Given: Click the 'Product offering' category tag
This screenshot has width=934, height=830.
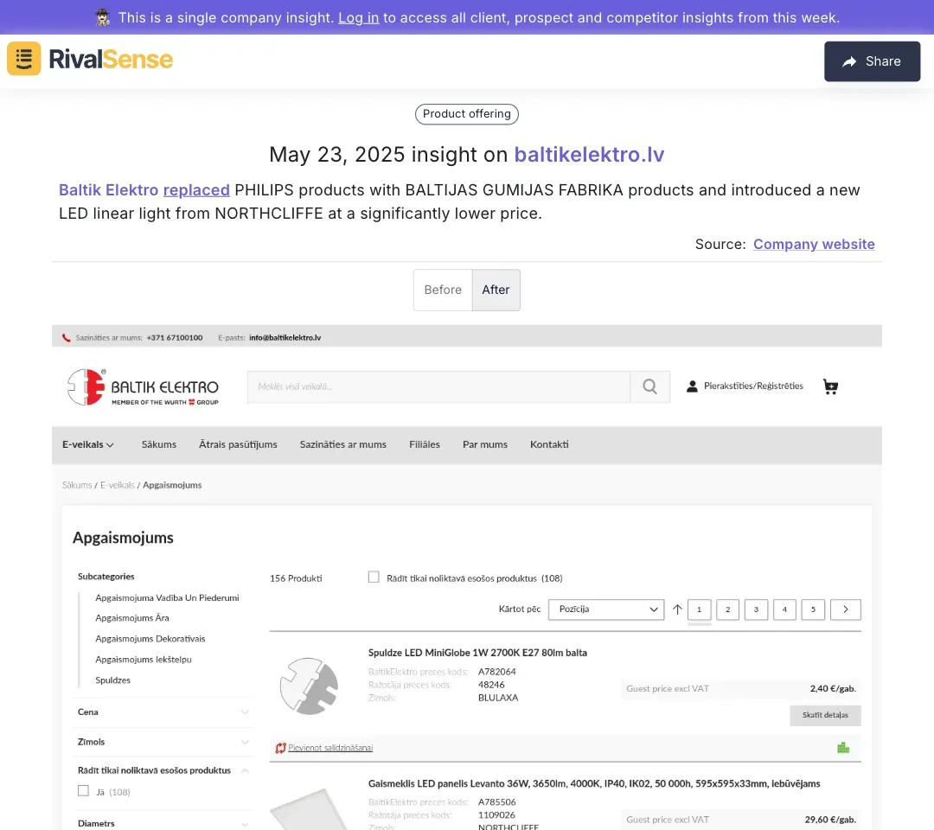Looking at the screenshot, I should pos(467,114).
